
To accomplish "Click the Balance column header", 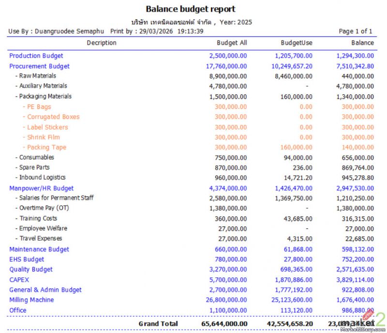I will [x=362, y=43].
